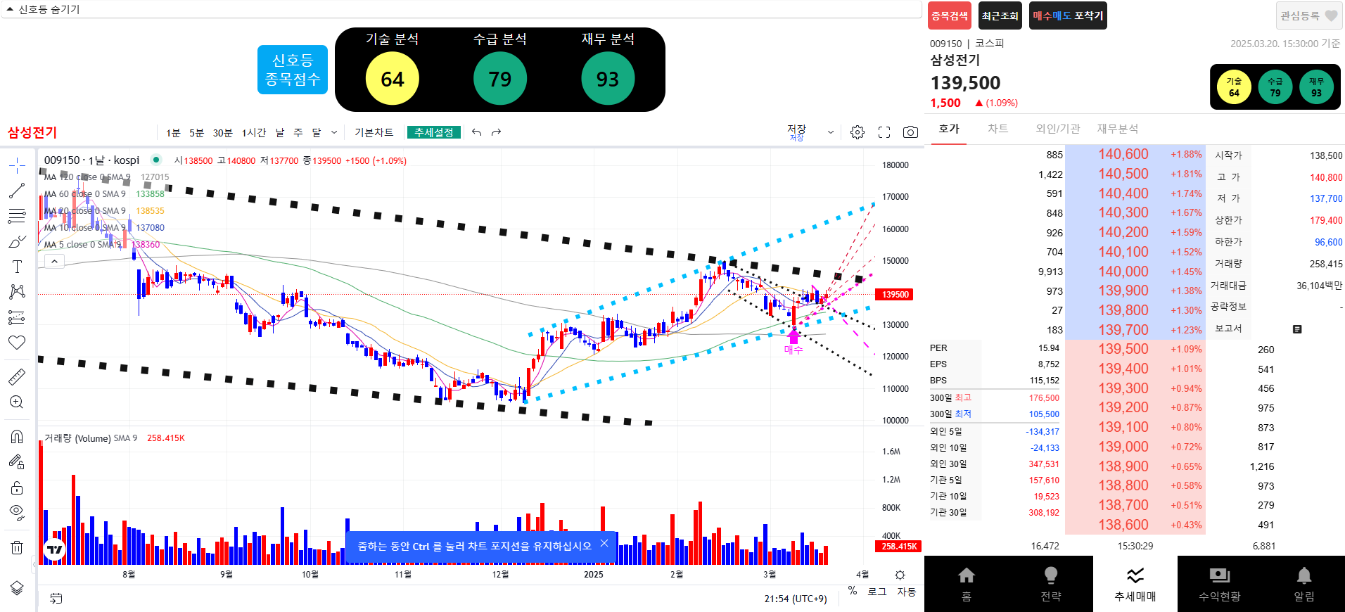Viewport: 1345px width, 612px height.
Task: Switch interval to 5분
Action: [x=196, y=132]
